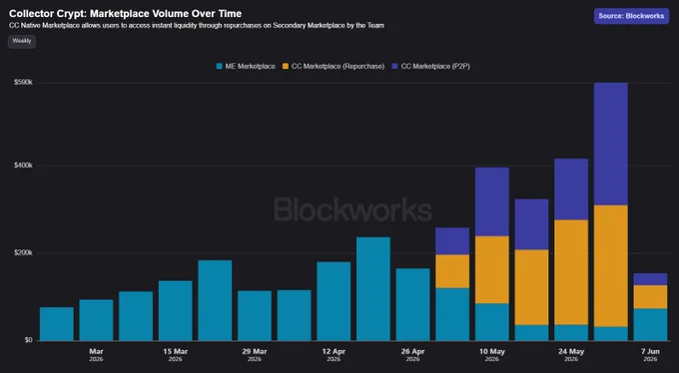Screen dimensions: 679x373
Task: Click the 10 May x-axis label
Action: point(492,355)
